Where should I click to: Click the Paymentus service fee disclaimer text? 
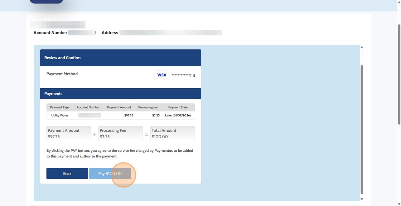(119, 153)
